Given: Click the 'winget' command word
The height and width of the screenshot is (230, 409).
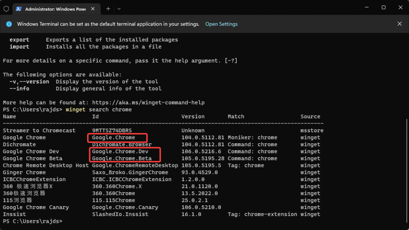Looking at the screenshot, I should pos(75,110).
